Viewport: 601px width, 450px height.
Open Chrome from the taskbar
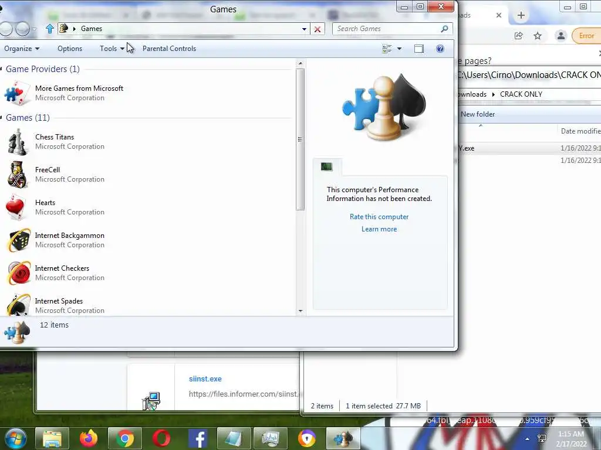(x=125, y=439)
